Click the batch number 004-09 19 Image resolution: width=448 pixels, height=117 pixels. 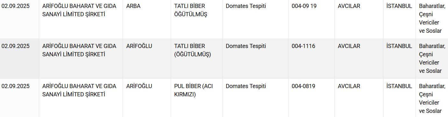pyautogui.click(x=304, y=6)
